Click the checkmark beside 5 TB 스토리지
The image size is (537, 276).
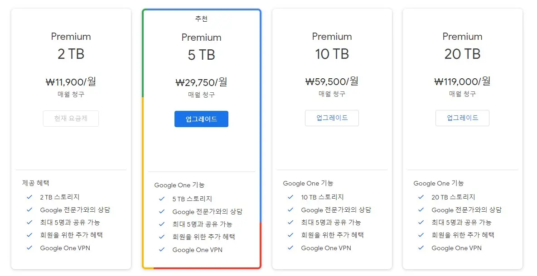(x=161, y=198)
